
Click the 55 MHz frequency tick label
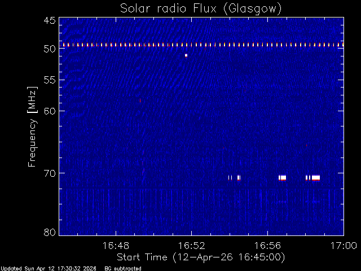pos(50,80)
